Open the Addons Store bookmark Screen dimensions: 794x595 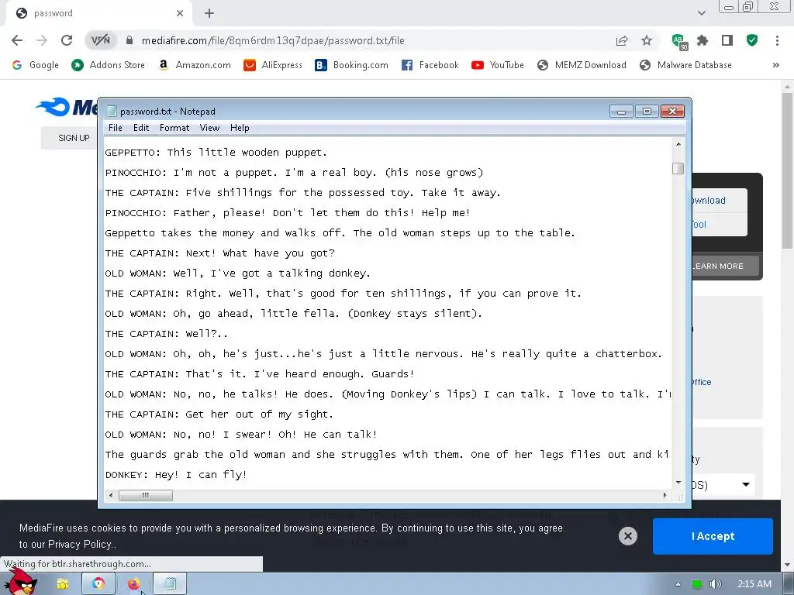pos(108,65)
